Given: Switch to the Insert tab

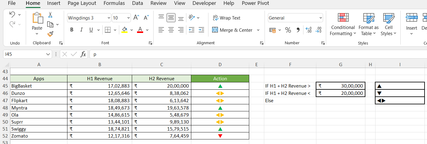Looking at the screenshot, I should point(54,3).
